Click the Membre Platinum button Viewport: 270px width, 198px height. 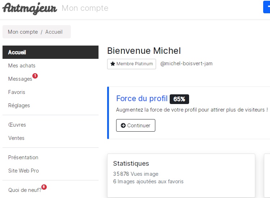(x=132, y=64)
